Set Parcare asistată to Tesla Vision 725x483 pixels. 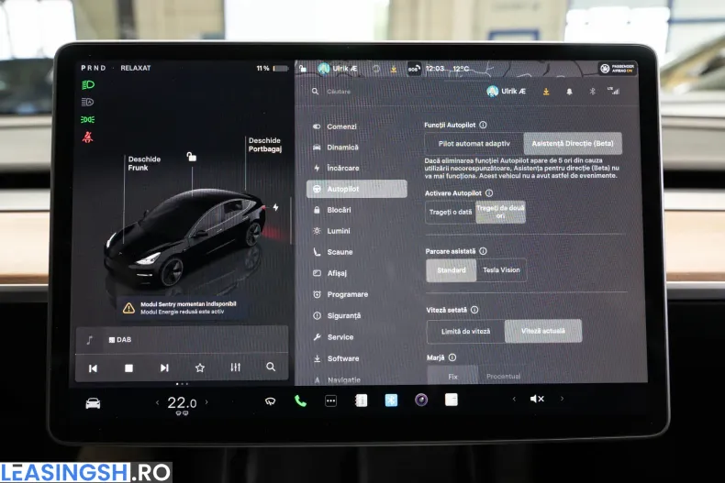click(501, 270)
